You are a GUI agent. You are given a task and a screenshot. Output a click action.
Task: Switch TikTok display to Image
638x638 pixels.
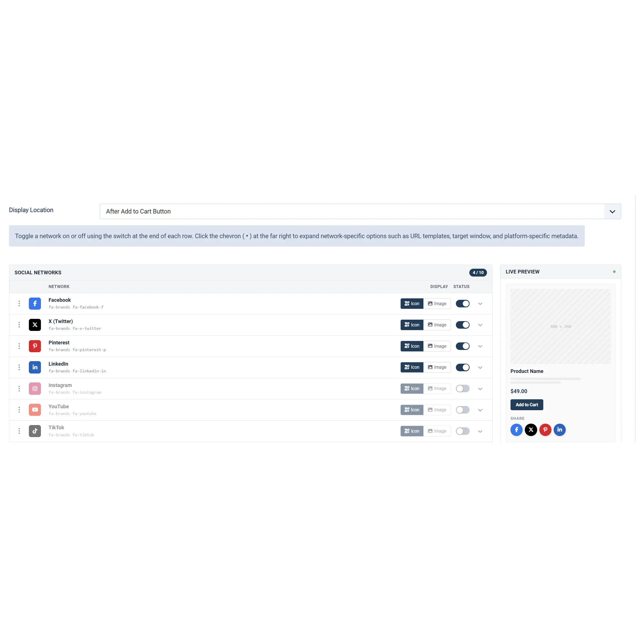[437, 431]
